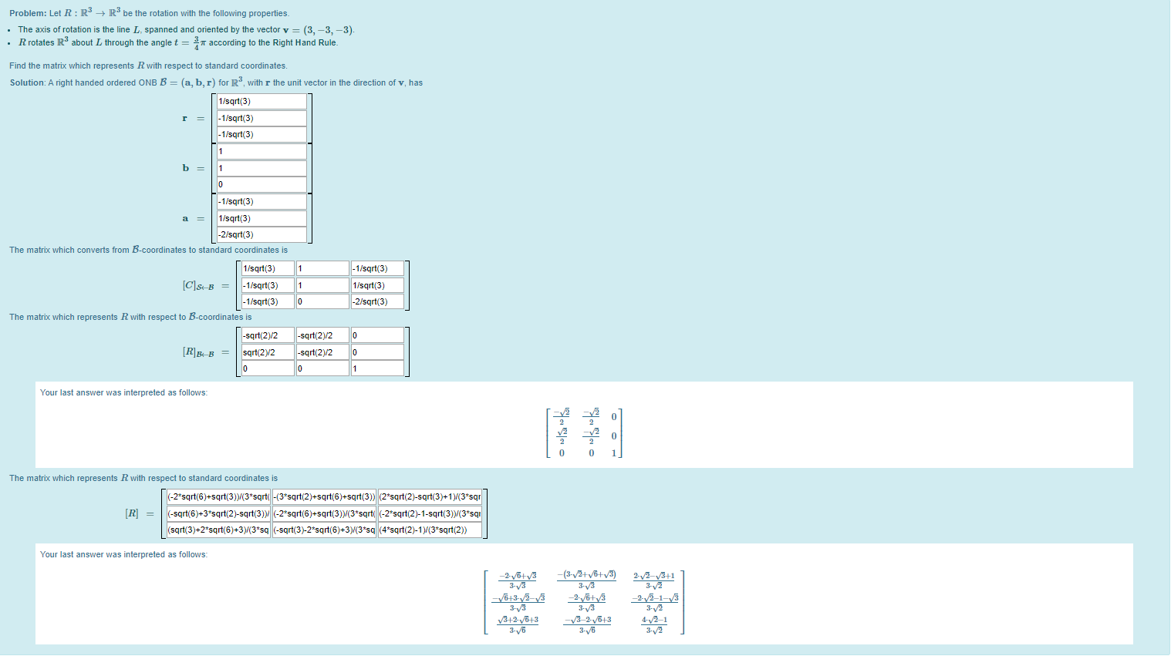Focus the top entry of vector a
This screenshot has width=1171, height=656.
pyautogui.click(x=262, y=202)
